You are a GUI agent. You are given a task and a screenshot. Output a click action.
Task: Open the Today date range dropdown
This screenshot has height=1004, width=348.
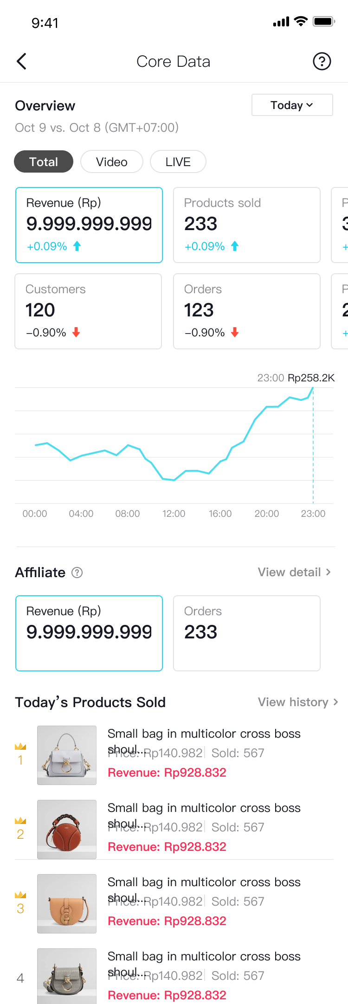[292, 105]
